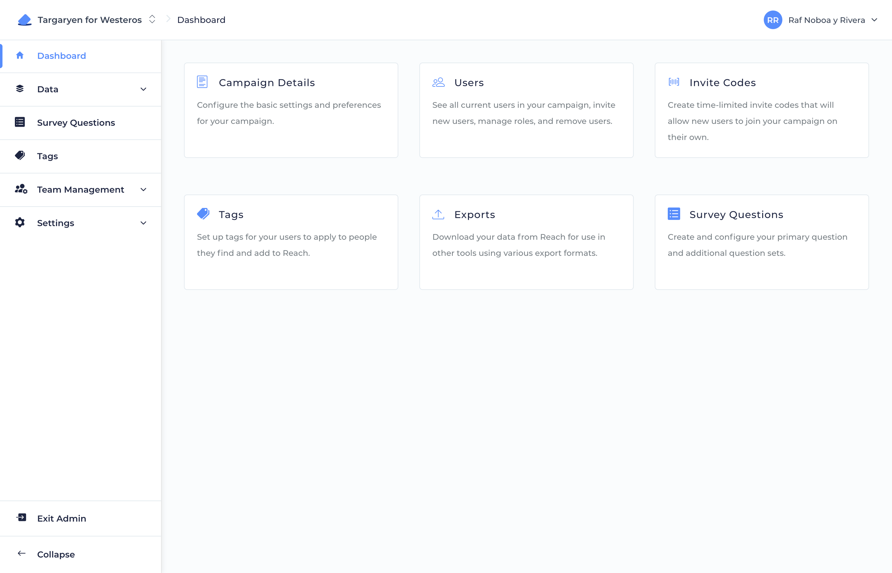Expand the Settings section in sidebar
Image resolution: width=892 pixels, height=573 pixels.
[x=143, y=223]
